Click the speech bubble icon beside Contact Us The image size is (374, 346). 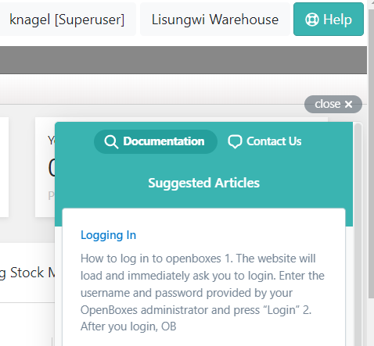(x=235, y=141)
